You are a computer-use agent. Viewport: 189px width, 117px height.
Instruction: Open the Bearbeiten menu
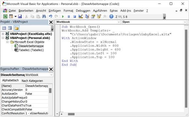[26, 11]
